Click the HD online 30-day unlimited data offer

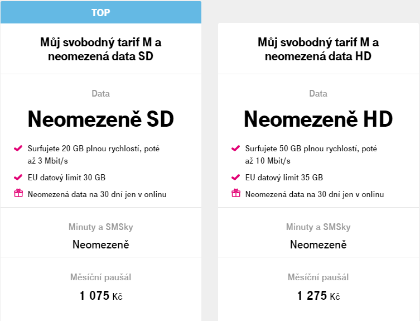pyautogui.click(x=315, y=194)
